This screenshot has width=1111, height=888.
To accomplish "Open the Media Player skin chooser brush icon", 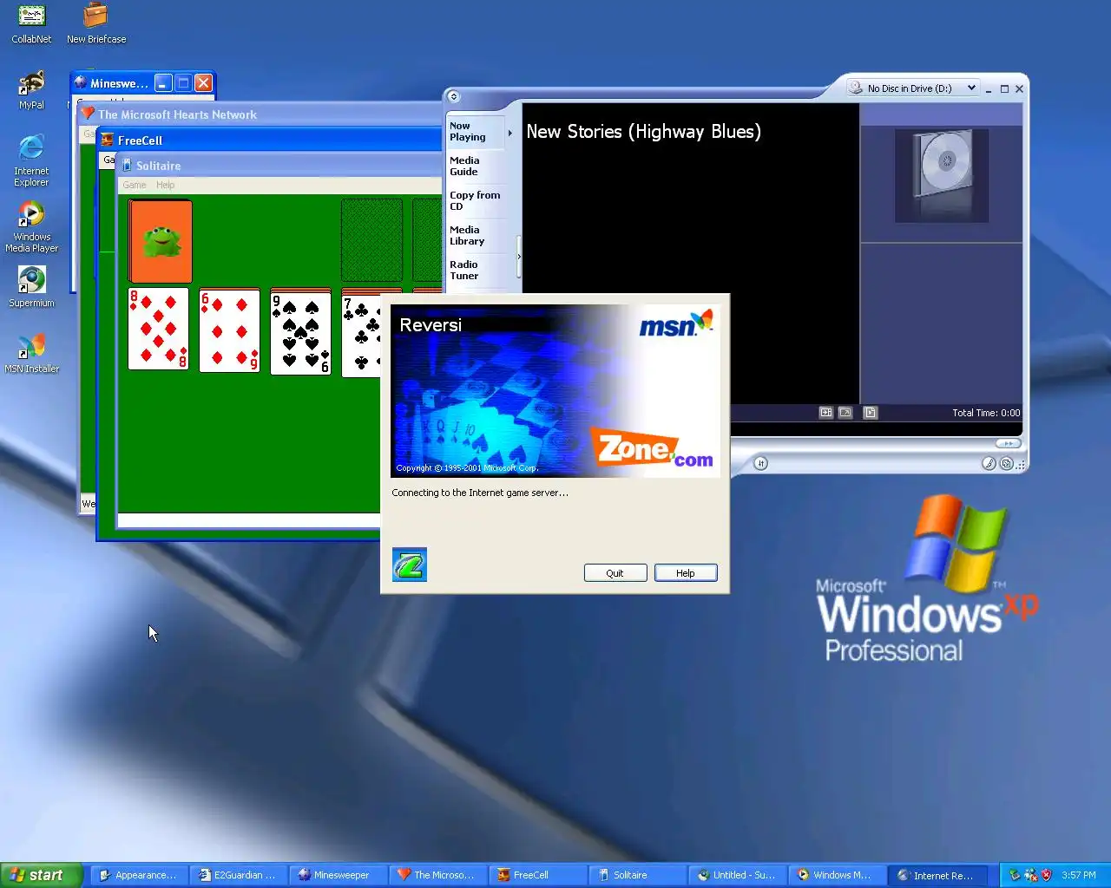I will [x=989, y=464].
